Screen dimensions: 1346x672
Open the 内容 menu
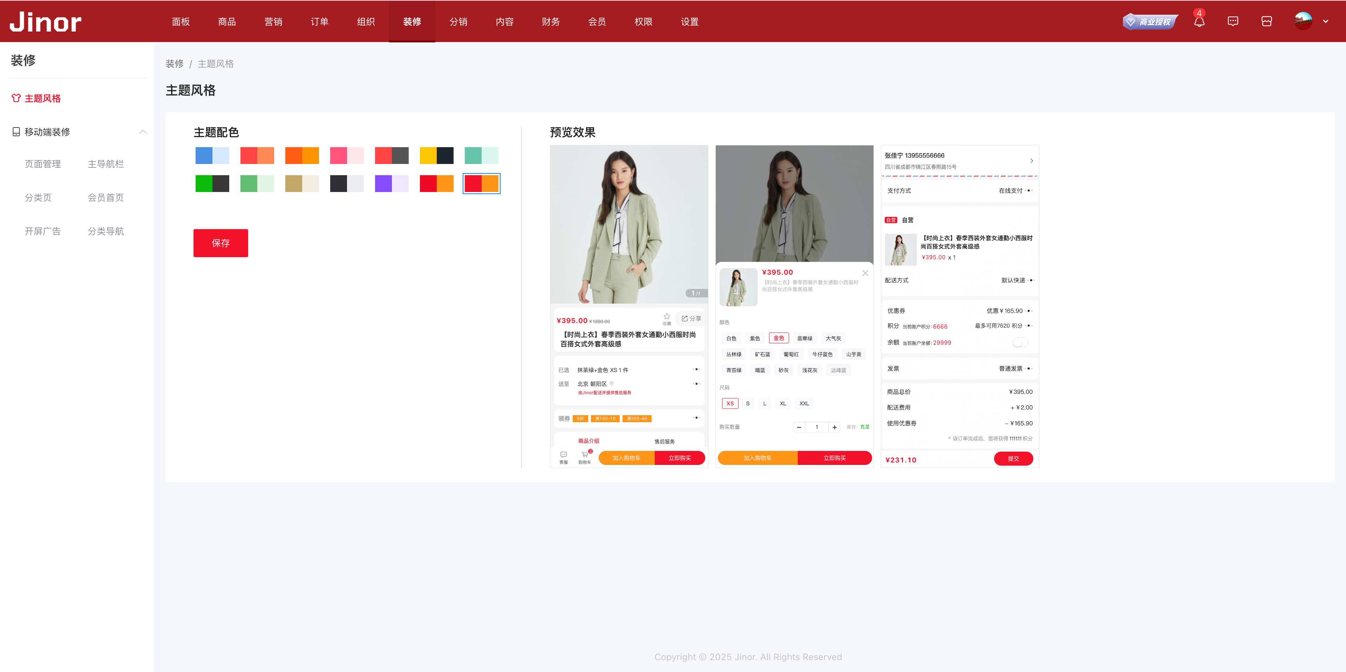click(504, 21)
